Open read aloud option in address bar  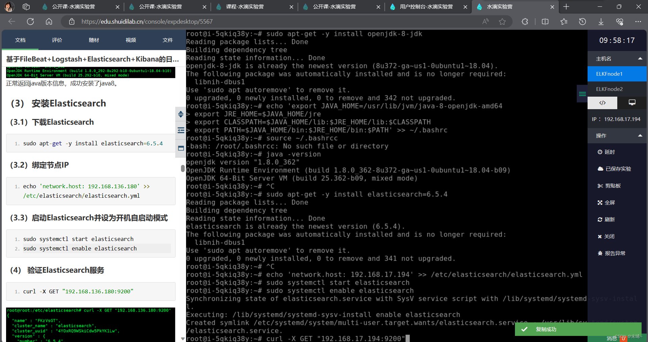coord(486,22)
